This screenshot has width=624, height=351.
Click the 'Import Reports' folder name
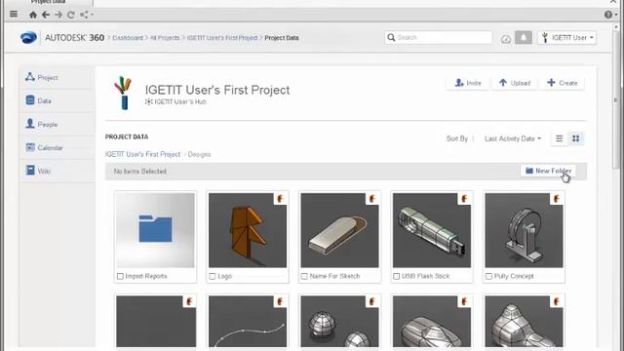(146, 276)
